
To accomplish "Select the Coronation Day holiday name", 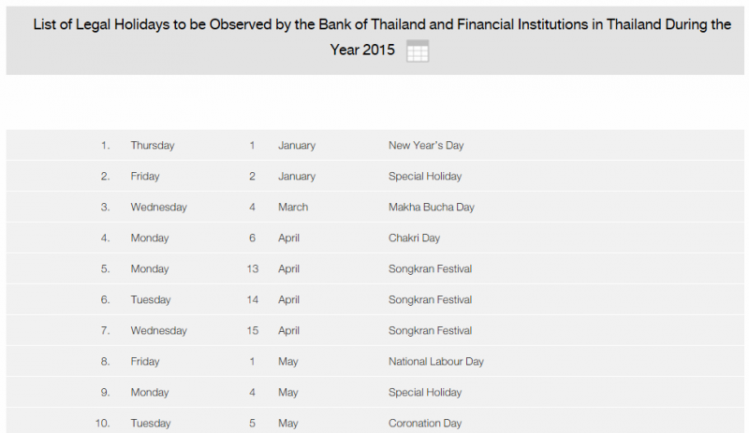I will tap(425, 423).
